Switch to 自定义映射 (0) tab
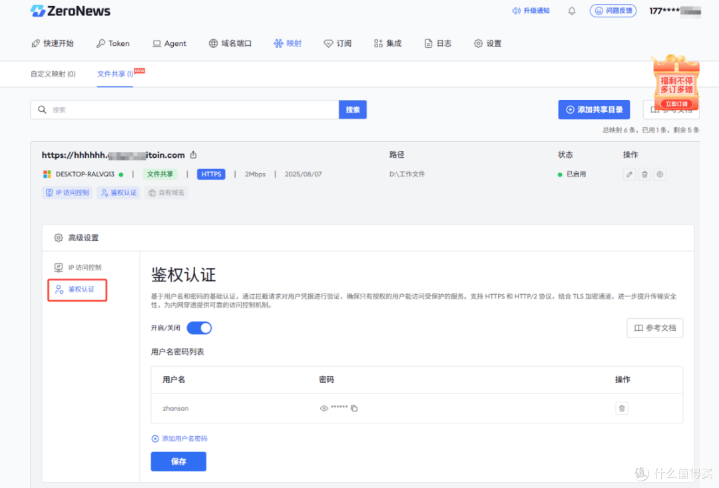This screenshot has width=719, height=488. 53,74
